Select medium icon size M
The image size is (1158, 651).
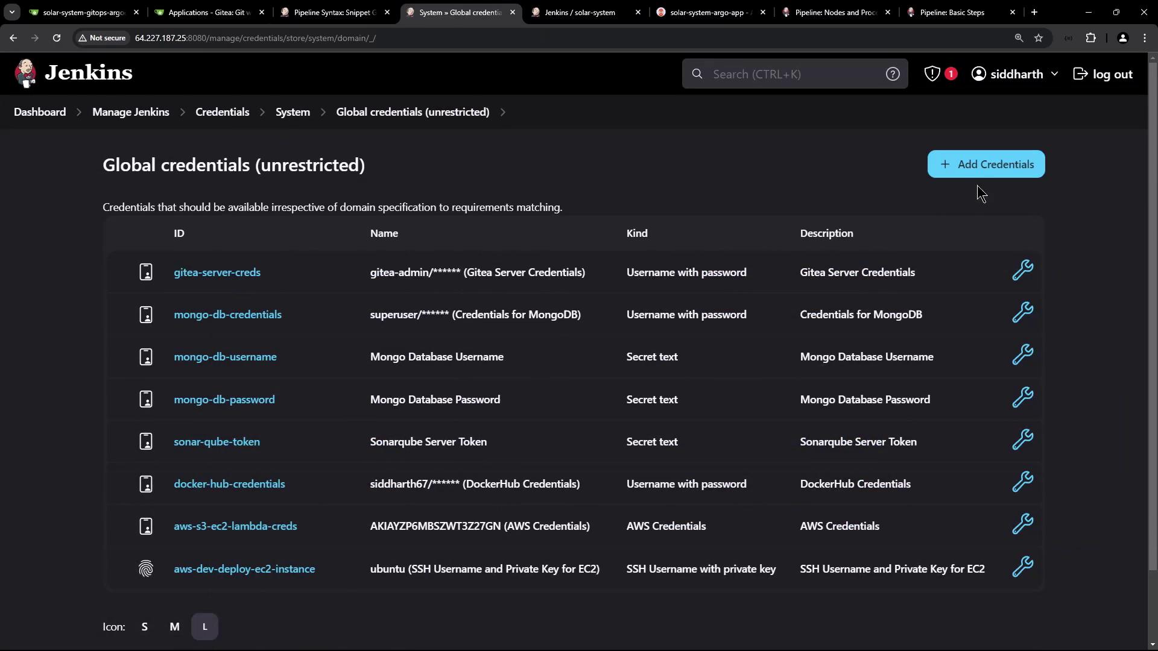(x=174, y=626)
